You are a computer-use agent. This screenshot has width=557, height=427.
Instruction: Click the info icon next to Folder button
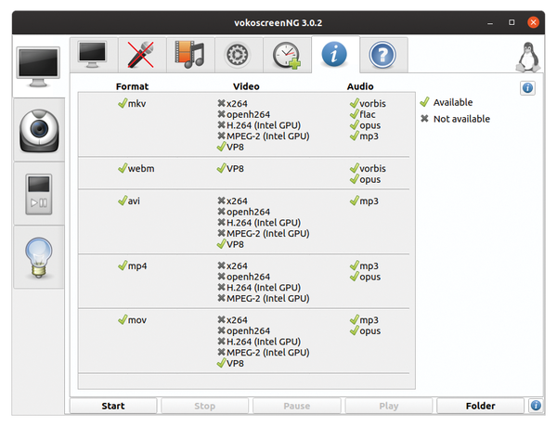tap(536, 406)
